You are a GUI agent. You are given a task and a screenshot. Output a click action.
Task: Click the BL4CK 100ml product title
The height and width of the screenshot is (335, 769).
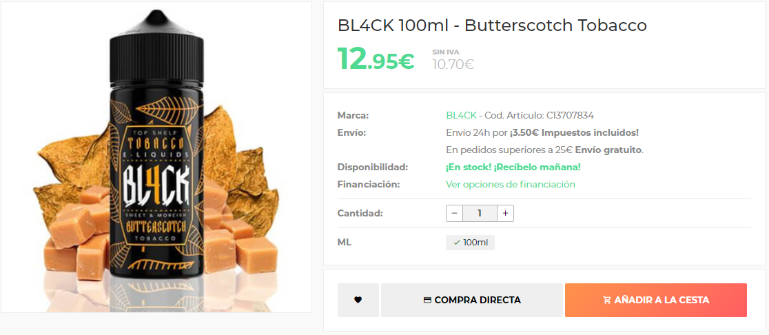click(x=493, y=26)
